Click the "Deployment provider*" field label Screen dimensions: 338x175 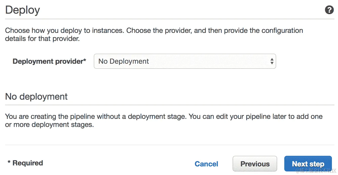(x=48, y=61)
